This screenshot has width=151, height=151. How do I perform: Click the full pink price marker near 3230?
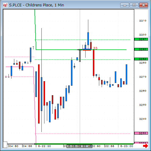(x=141, y=133)
